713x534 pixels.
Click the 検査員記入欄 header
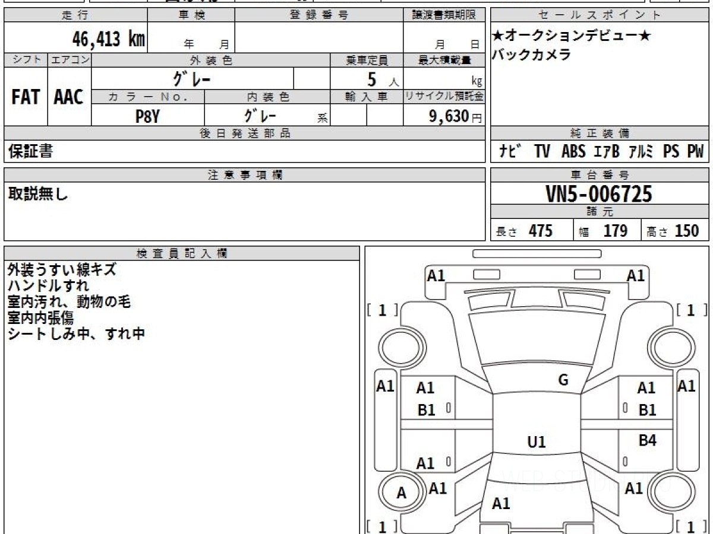coord(182,253)
